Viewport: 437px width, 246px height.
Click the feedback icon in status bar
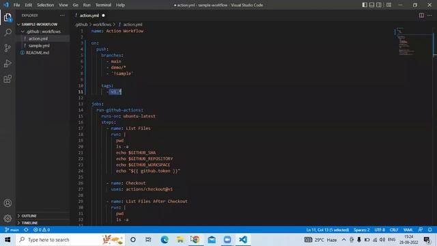click(x=421, y=230)
